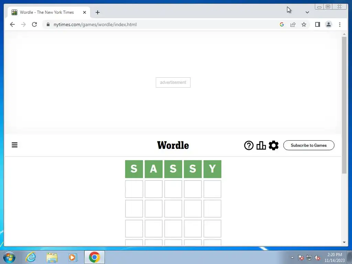Viewport: 352px width, 264px height.
Task: View site information lock icon
Action: 48,24
